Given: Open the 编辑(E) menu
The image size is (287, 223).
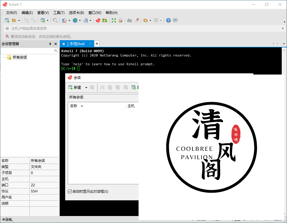Looking at the screenshot, I should point(27,13).
